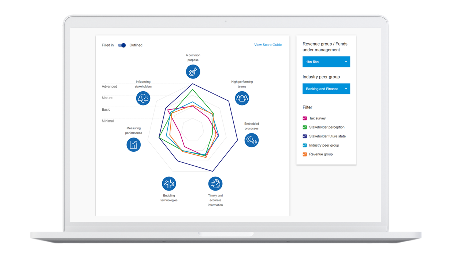452x269 pixels.
Task: Click the Embedded processes gears icon
Action: coord(251,140)
